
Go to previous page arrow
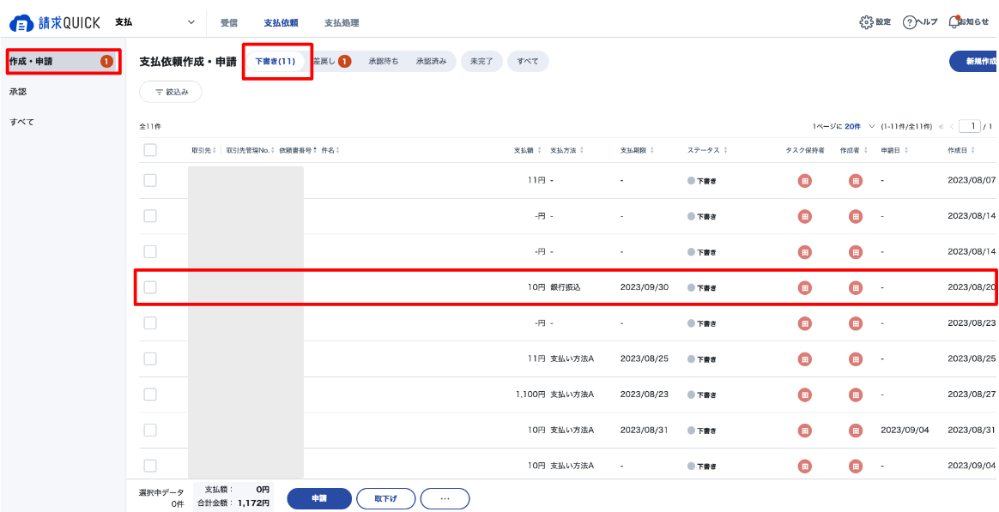(953, 127)
